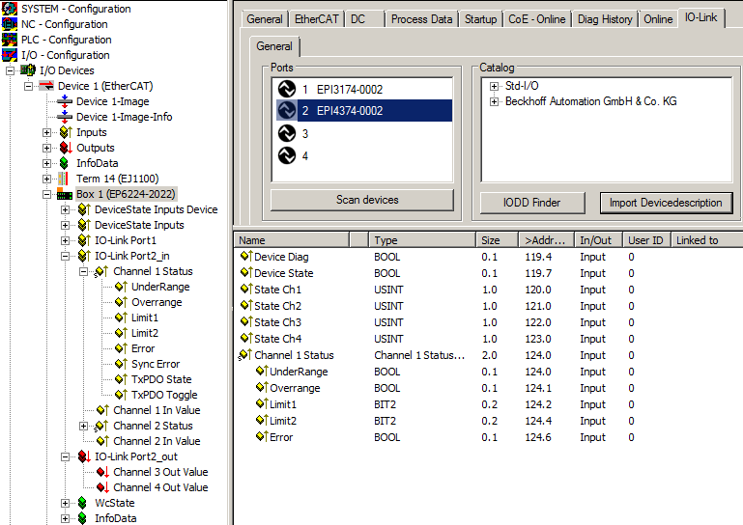Click the Outputs folder icon under Device 1

coord(66,148)
